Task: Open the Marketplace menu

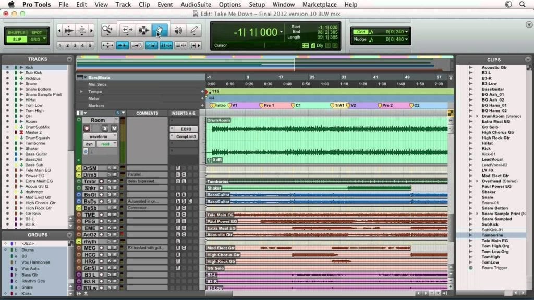Action: tap(320, 4)
